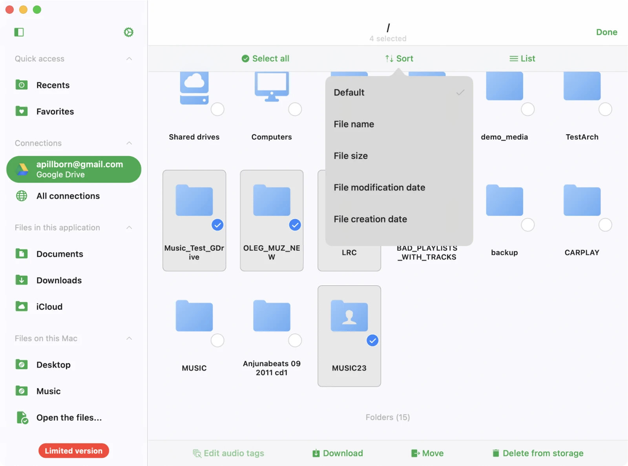Uncheck the MUSIC23 folder selection

(372, 340)
